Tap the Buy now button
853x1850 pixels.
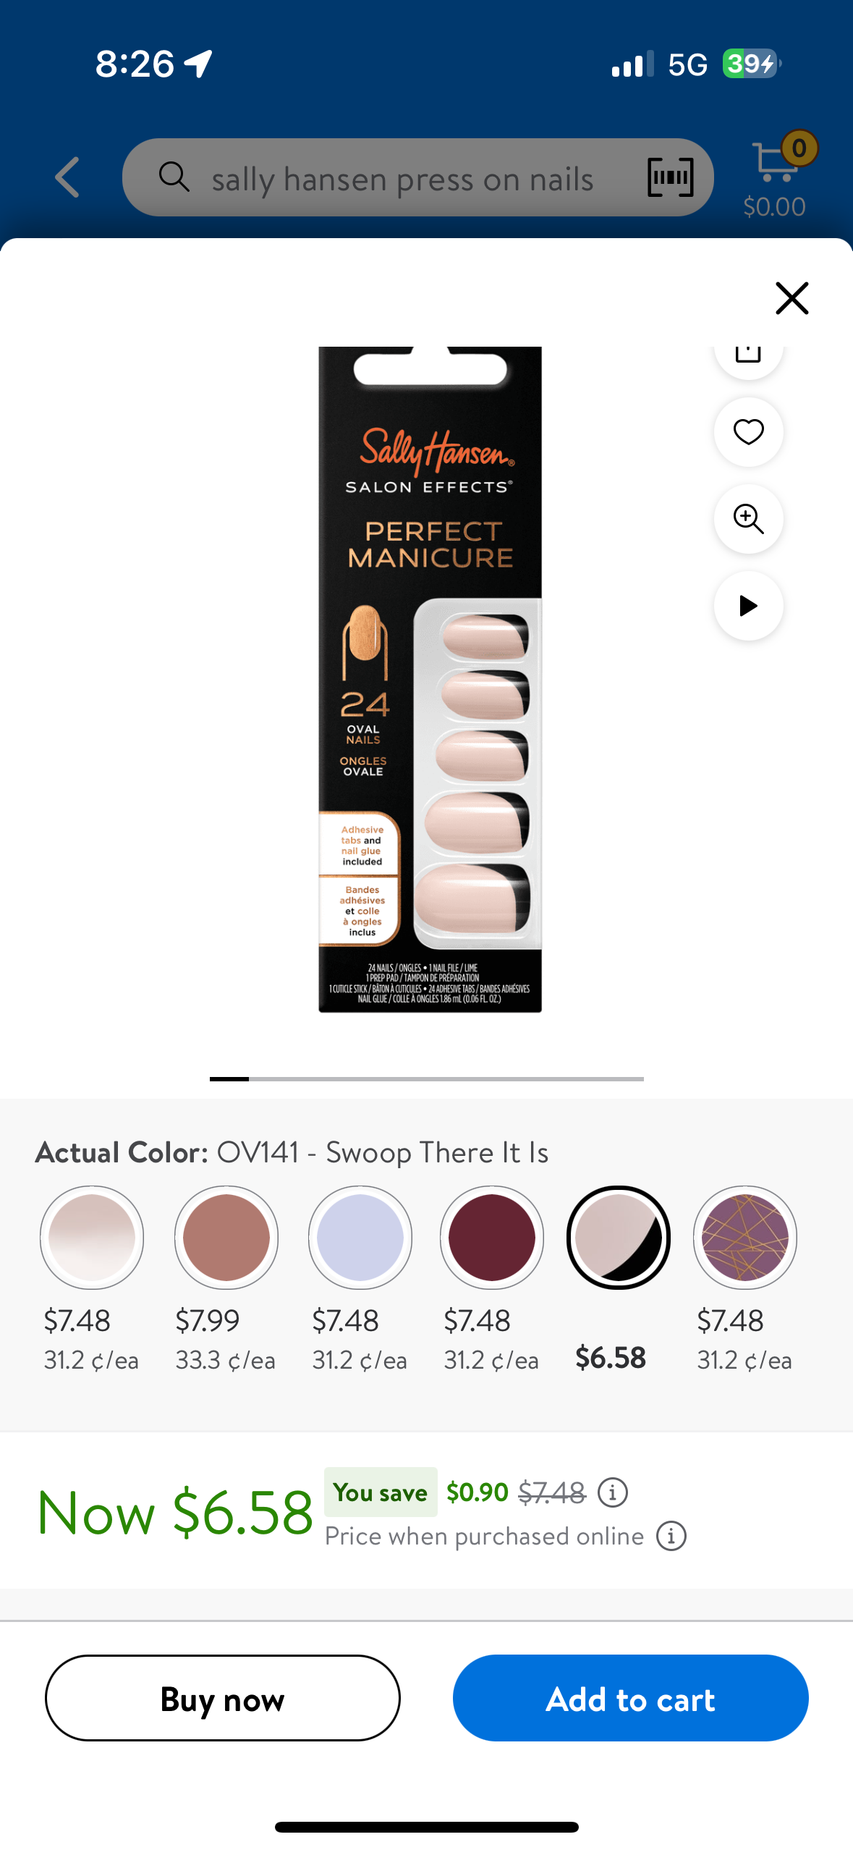click(x=223, y=1698)
